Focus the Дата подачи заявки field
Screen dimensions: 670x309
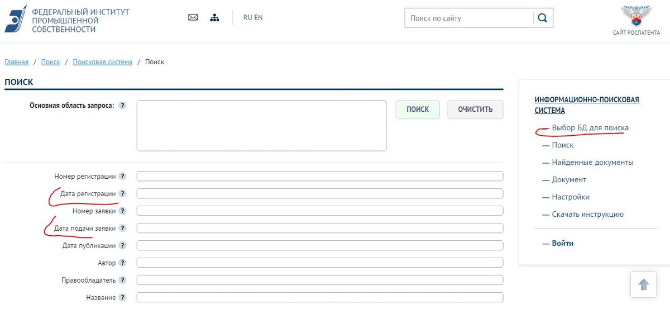coord(320,228)
